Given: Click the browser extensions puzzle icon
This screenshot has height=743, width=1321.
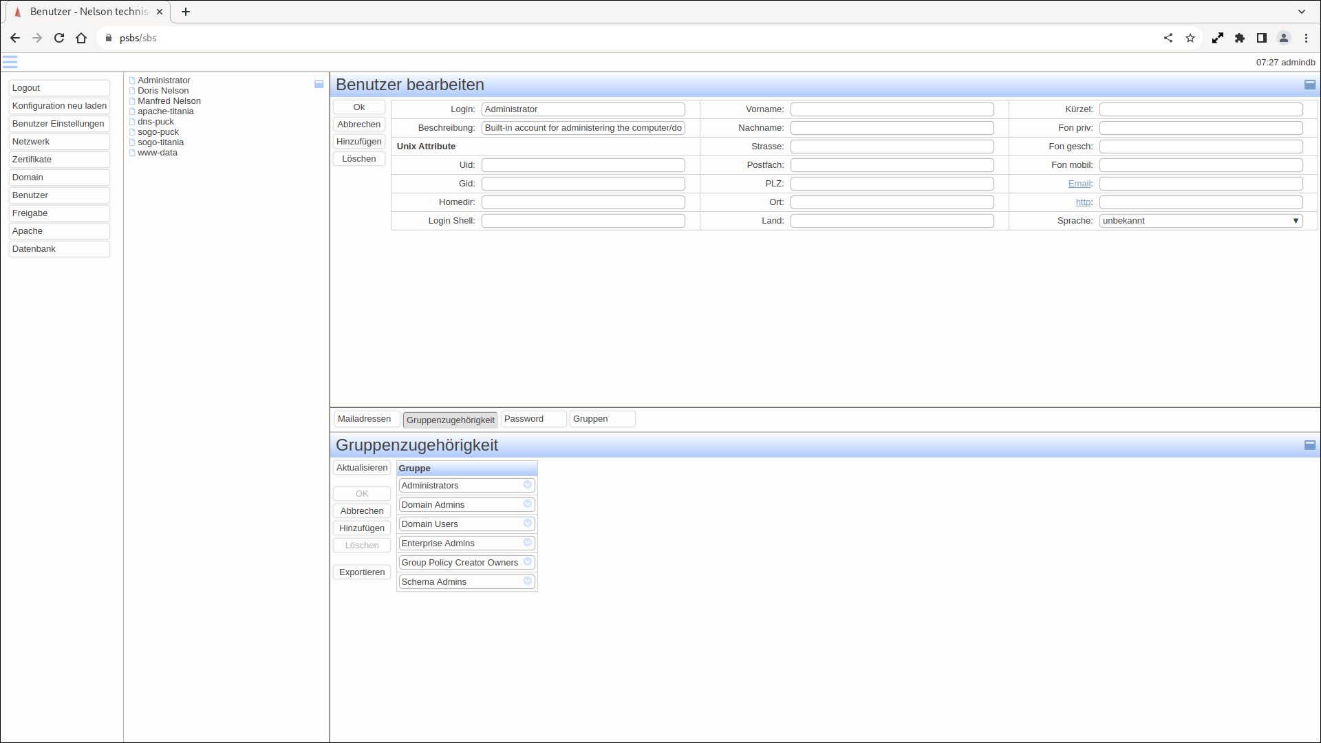Looking at the screenshot, I should point(1239,38).
